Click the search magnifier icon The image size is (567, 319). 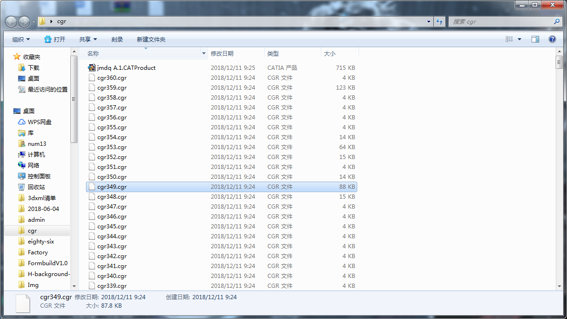pyautogui.click(x=557, y=22)
